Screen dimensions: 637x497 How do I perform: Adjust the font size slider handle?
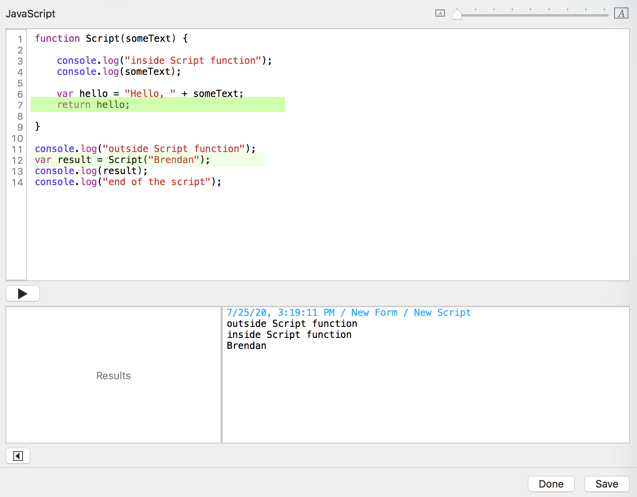pyautogui.click(x=457, y=15)
